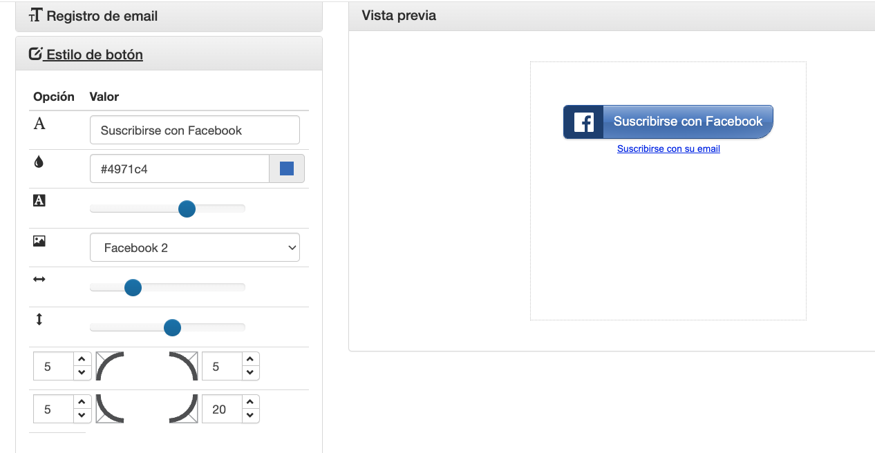This screenshot has height=453, width=875.
Task: Open the Facebook 2 image dropdown
Action: coord(194,248)
